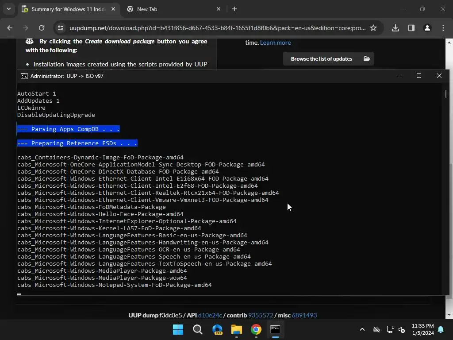The height and width of the screenshot is (340, 453).
Task: Click the page scrollbar up arrow
Action: point(449,42)
